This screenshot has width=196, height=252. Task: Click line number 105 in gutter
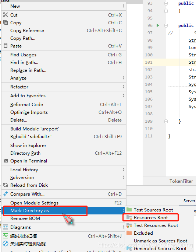point(149,92)
